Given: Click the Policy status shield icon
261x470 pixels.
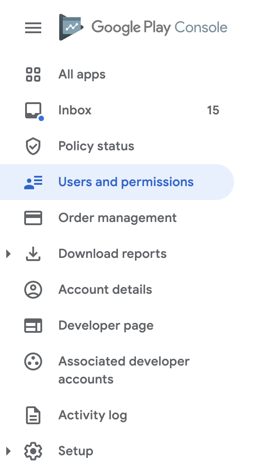Looking at the screenshot, I should [x=33, y=146].
